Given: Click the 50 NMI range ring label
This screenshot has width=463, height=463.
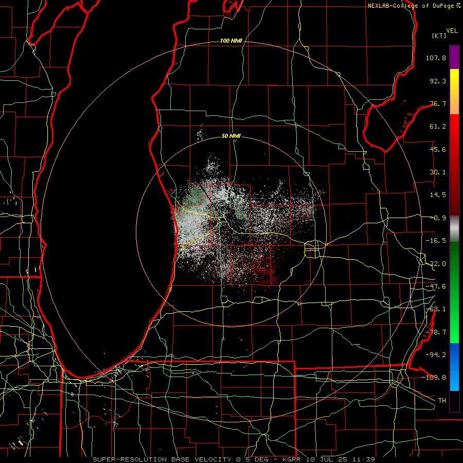Looking at the screenshot, I should (231, 136).
